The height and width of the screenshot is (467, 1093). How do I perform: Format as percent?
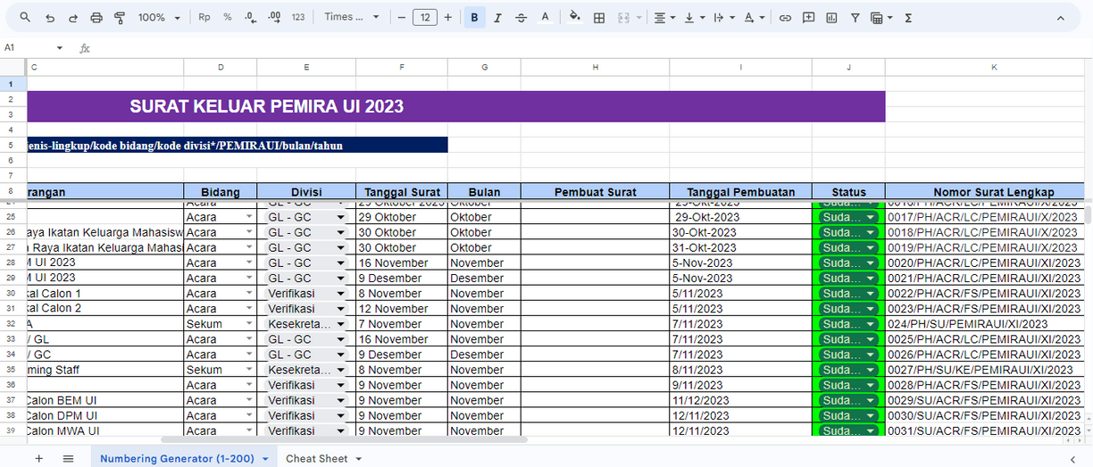228,18
